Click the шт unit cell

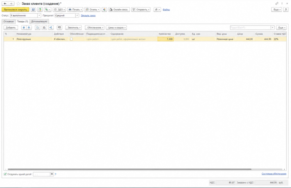coord(203,39)
